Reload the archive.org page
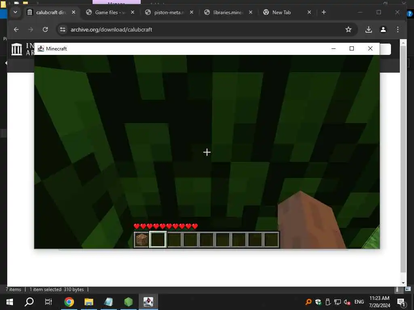Viewport: 414px width, 310px height. [45, 29]
